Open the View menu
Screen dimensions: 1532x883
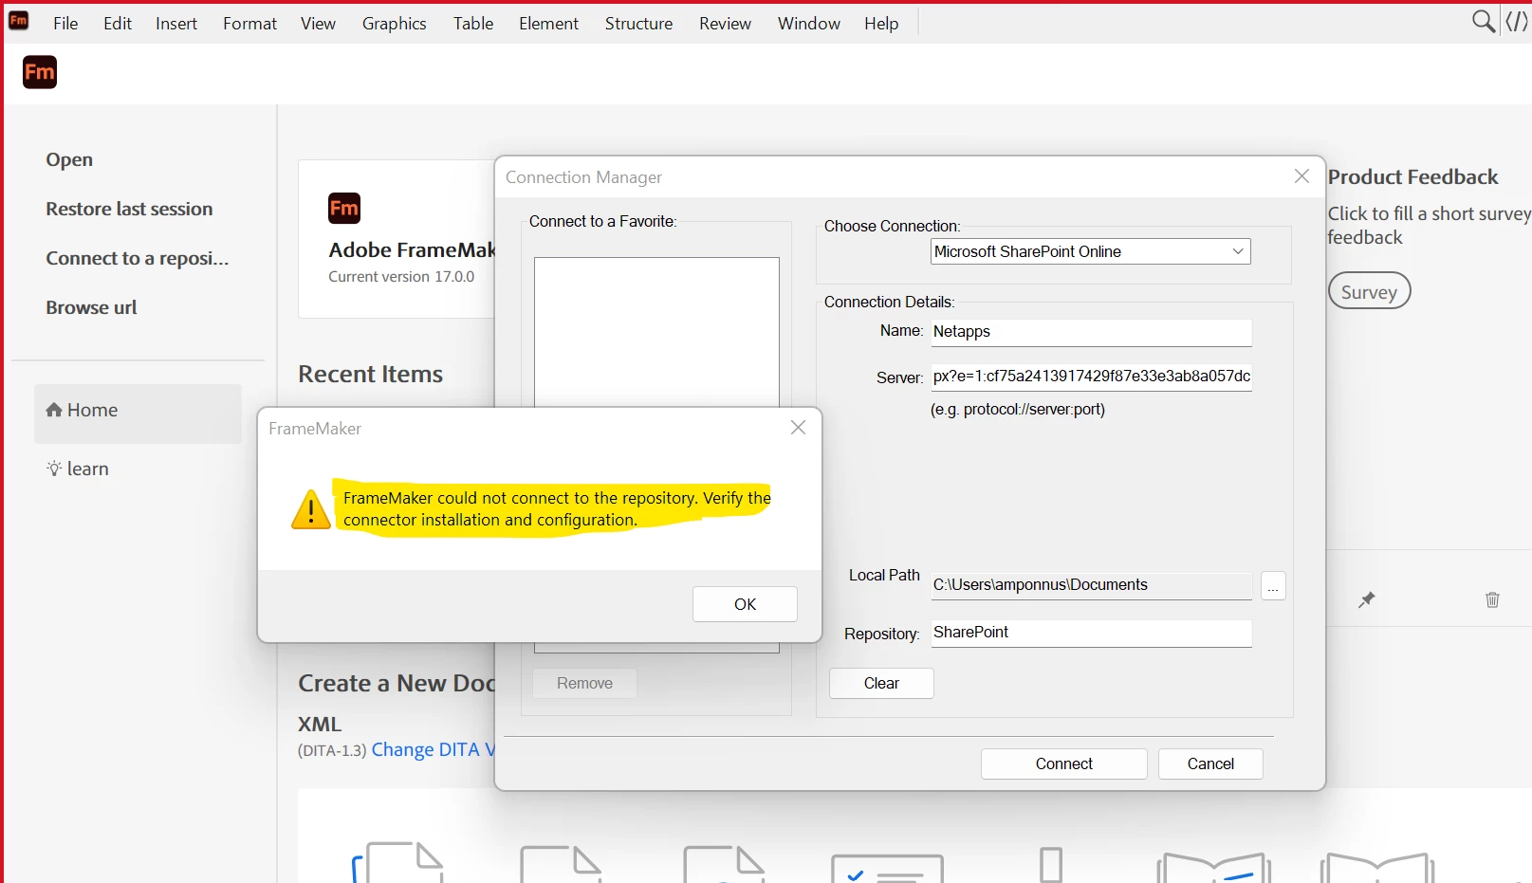point(318,24)
